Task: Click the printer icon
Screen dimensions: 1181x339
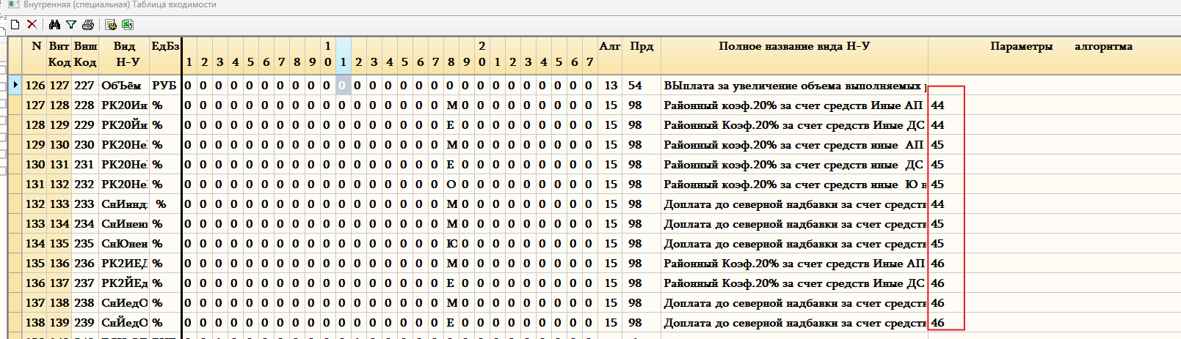Action: click(x=88, y=25)
